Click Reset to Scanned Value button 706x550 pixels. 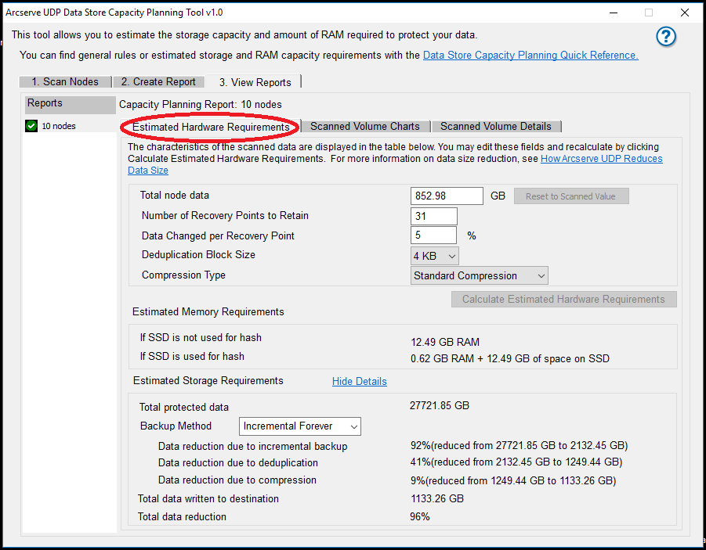(x=571, y=196)
